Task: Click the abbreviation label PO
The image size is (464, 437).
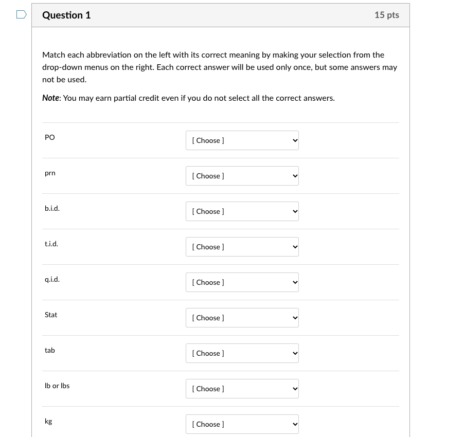Action: click(x=49, y=137)
